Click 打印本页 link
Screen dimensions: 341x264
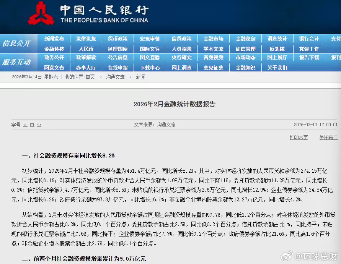tap(299, 138)
